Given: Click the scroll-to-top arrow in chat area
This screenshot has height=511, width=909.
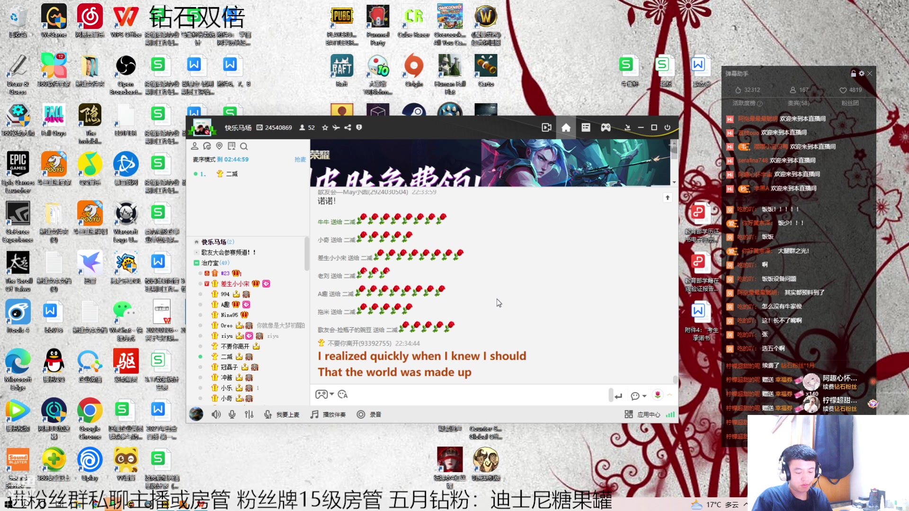Looking at the screenshot, I should pyautogui.click(x=668, y=198).
